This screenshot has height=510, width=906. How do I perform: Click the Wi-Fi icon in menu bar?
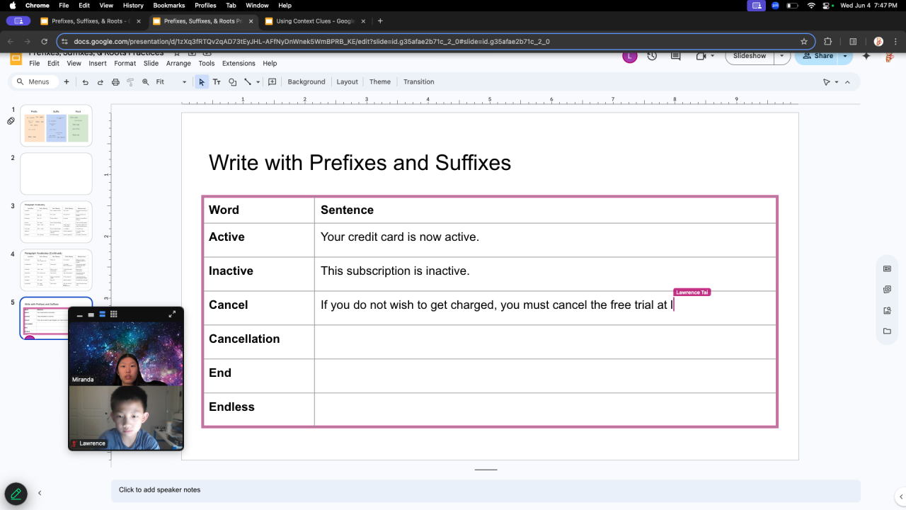pyautogui.click(x=811, y=6)
